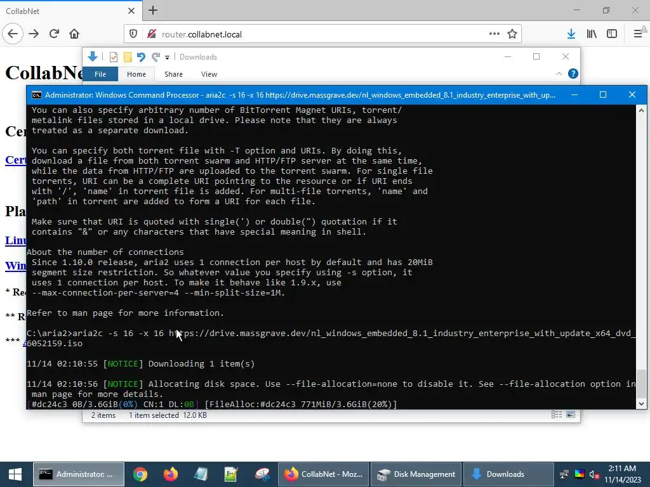
Task: Click Properties icon in Downloads quick access toolbar
Action: click(x=113, y=57)
